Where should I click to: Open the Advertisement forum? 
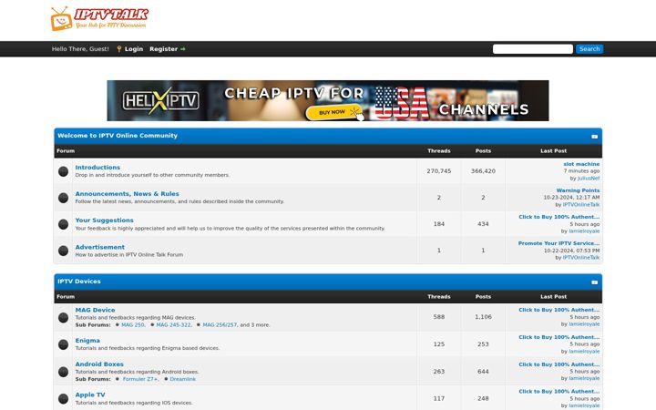click(x=99, y=247)
